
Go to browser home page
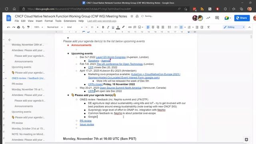coord(14,9)
